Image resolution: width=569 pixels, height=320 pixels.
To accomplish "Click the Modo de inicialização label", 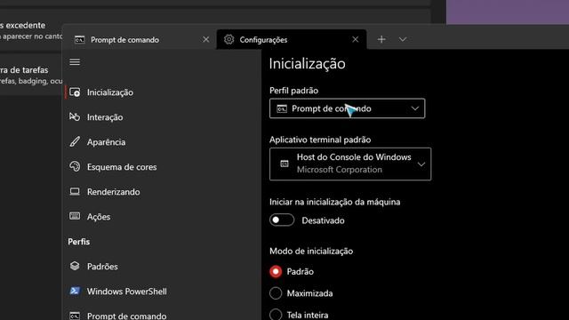I will 311,251.
